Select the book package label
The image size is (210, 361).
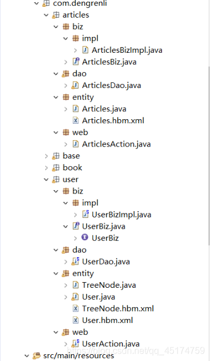coord(72,167)
